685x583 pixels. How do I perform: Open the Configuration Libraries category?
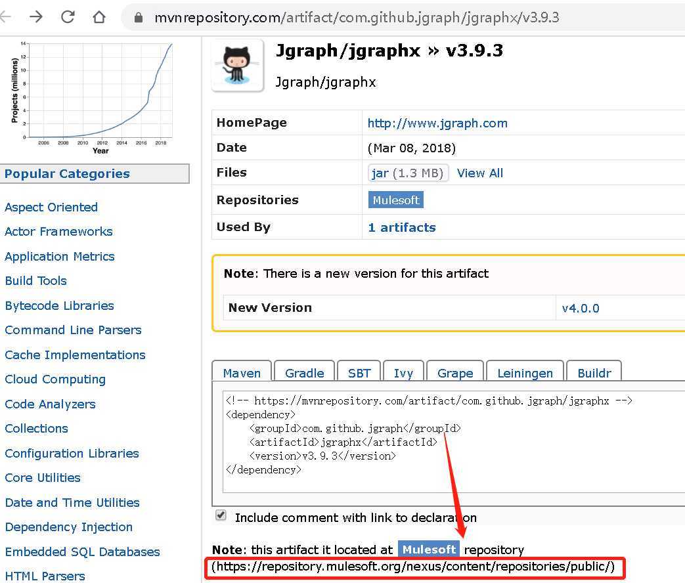point(72,453)
